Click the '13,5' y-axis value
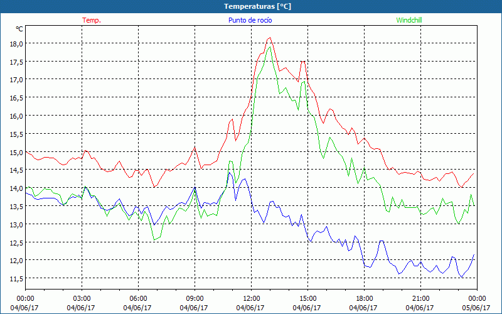Screen dimensions: 502x314 click(x=16, y=207)
